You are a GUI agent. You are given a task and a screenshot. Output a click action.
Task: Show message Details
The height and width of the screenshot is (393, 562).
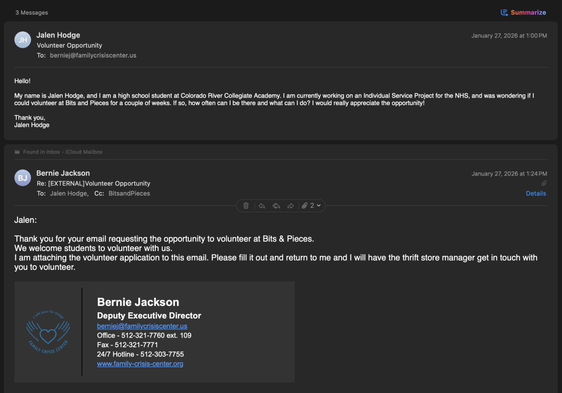536,193
